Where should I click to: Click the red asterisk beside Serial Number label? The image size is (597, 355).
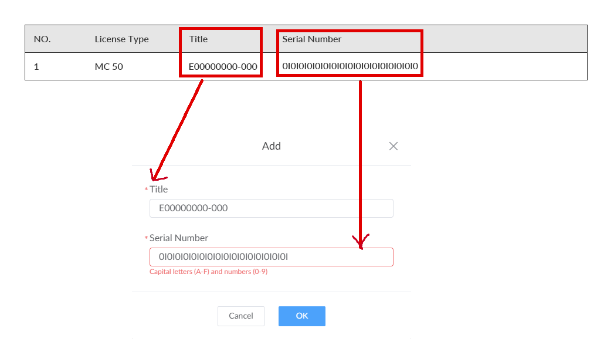(146, 238)
